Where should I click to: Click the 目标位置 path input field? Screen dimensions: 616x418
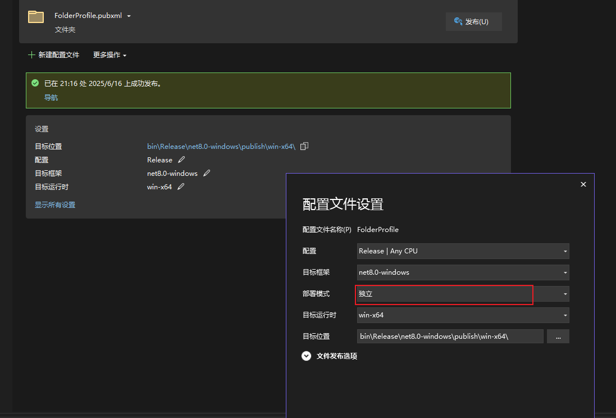tap(450, 337)
